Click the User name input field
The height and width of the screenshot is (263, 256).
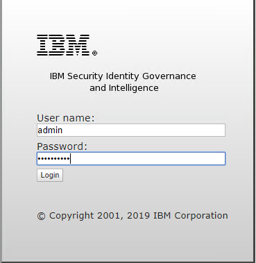click(x=131, y=130)
